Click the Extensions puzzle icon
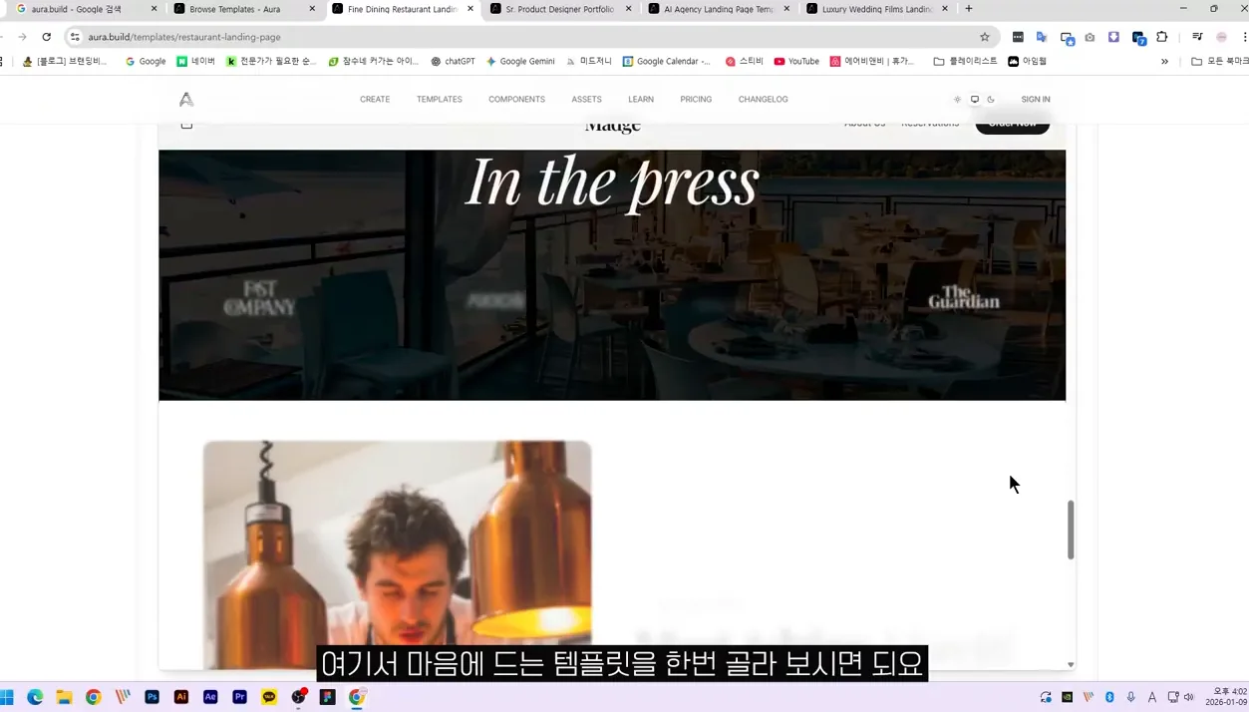Screen dimensions: 1249x712 pyautogui.click(x=1162, y=37)
